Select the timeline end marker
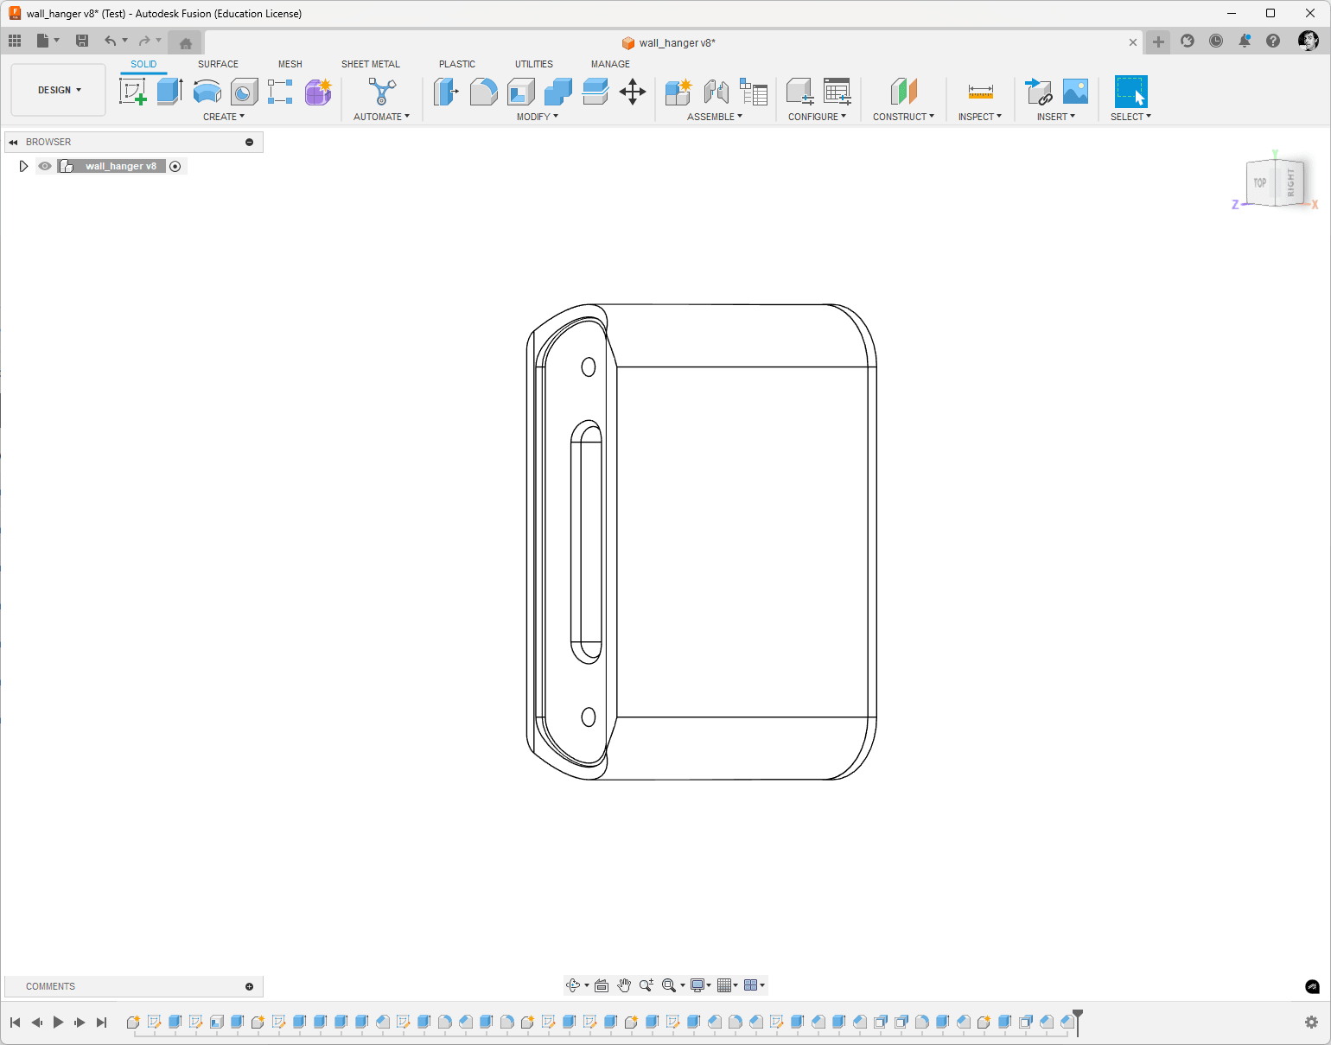Image resolution: width=1331 pixels, height=1045 pixels. (x=1078, y=1022)
